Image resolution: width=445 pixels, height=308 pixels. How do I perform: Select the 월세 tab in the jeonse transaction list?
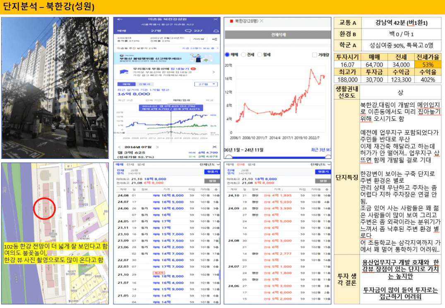click(x=251, y=164)
